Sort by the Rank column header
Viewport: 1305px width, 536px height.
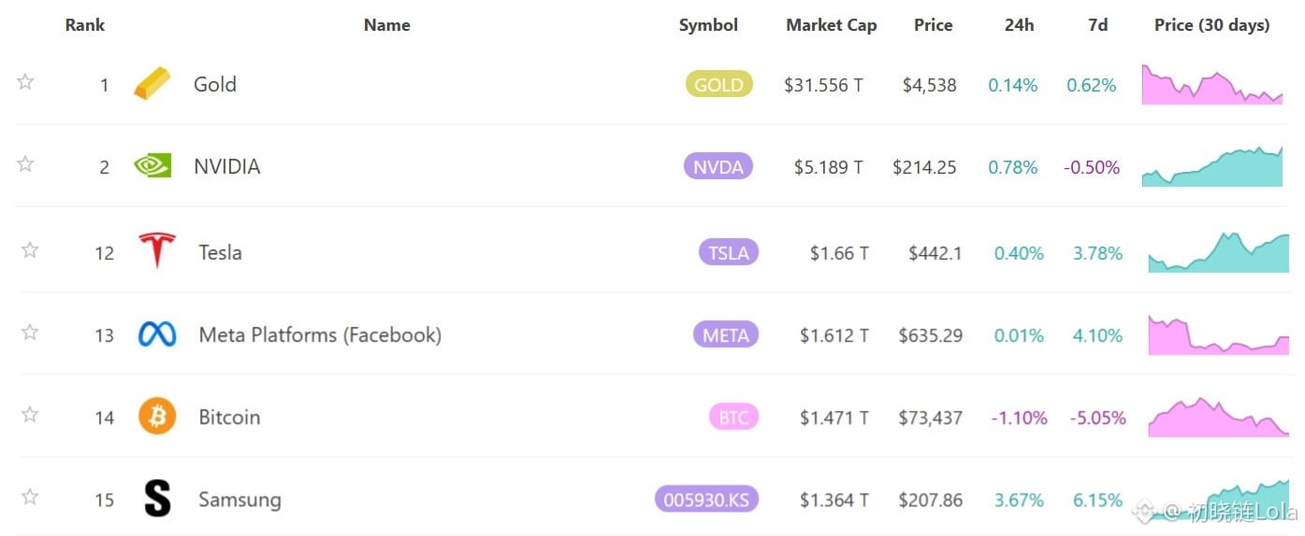coord(84,25)
